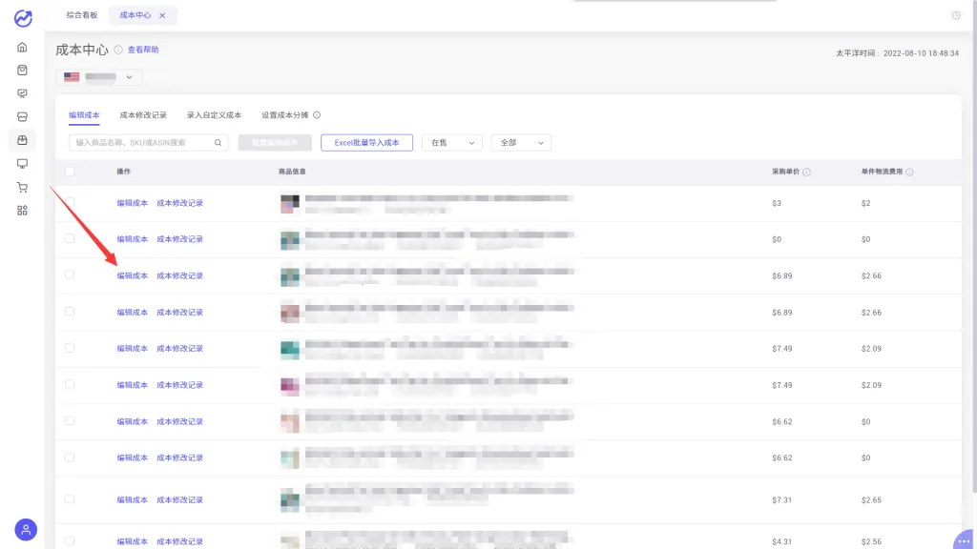The height and width of the screenshot is (549, 977).
Task: Open the apps grid icon in sidebar
Action: [x=23, y=211]
